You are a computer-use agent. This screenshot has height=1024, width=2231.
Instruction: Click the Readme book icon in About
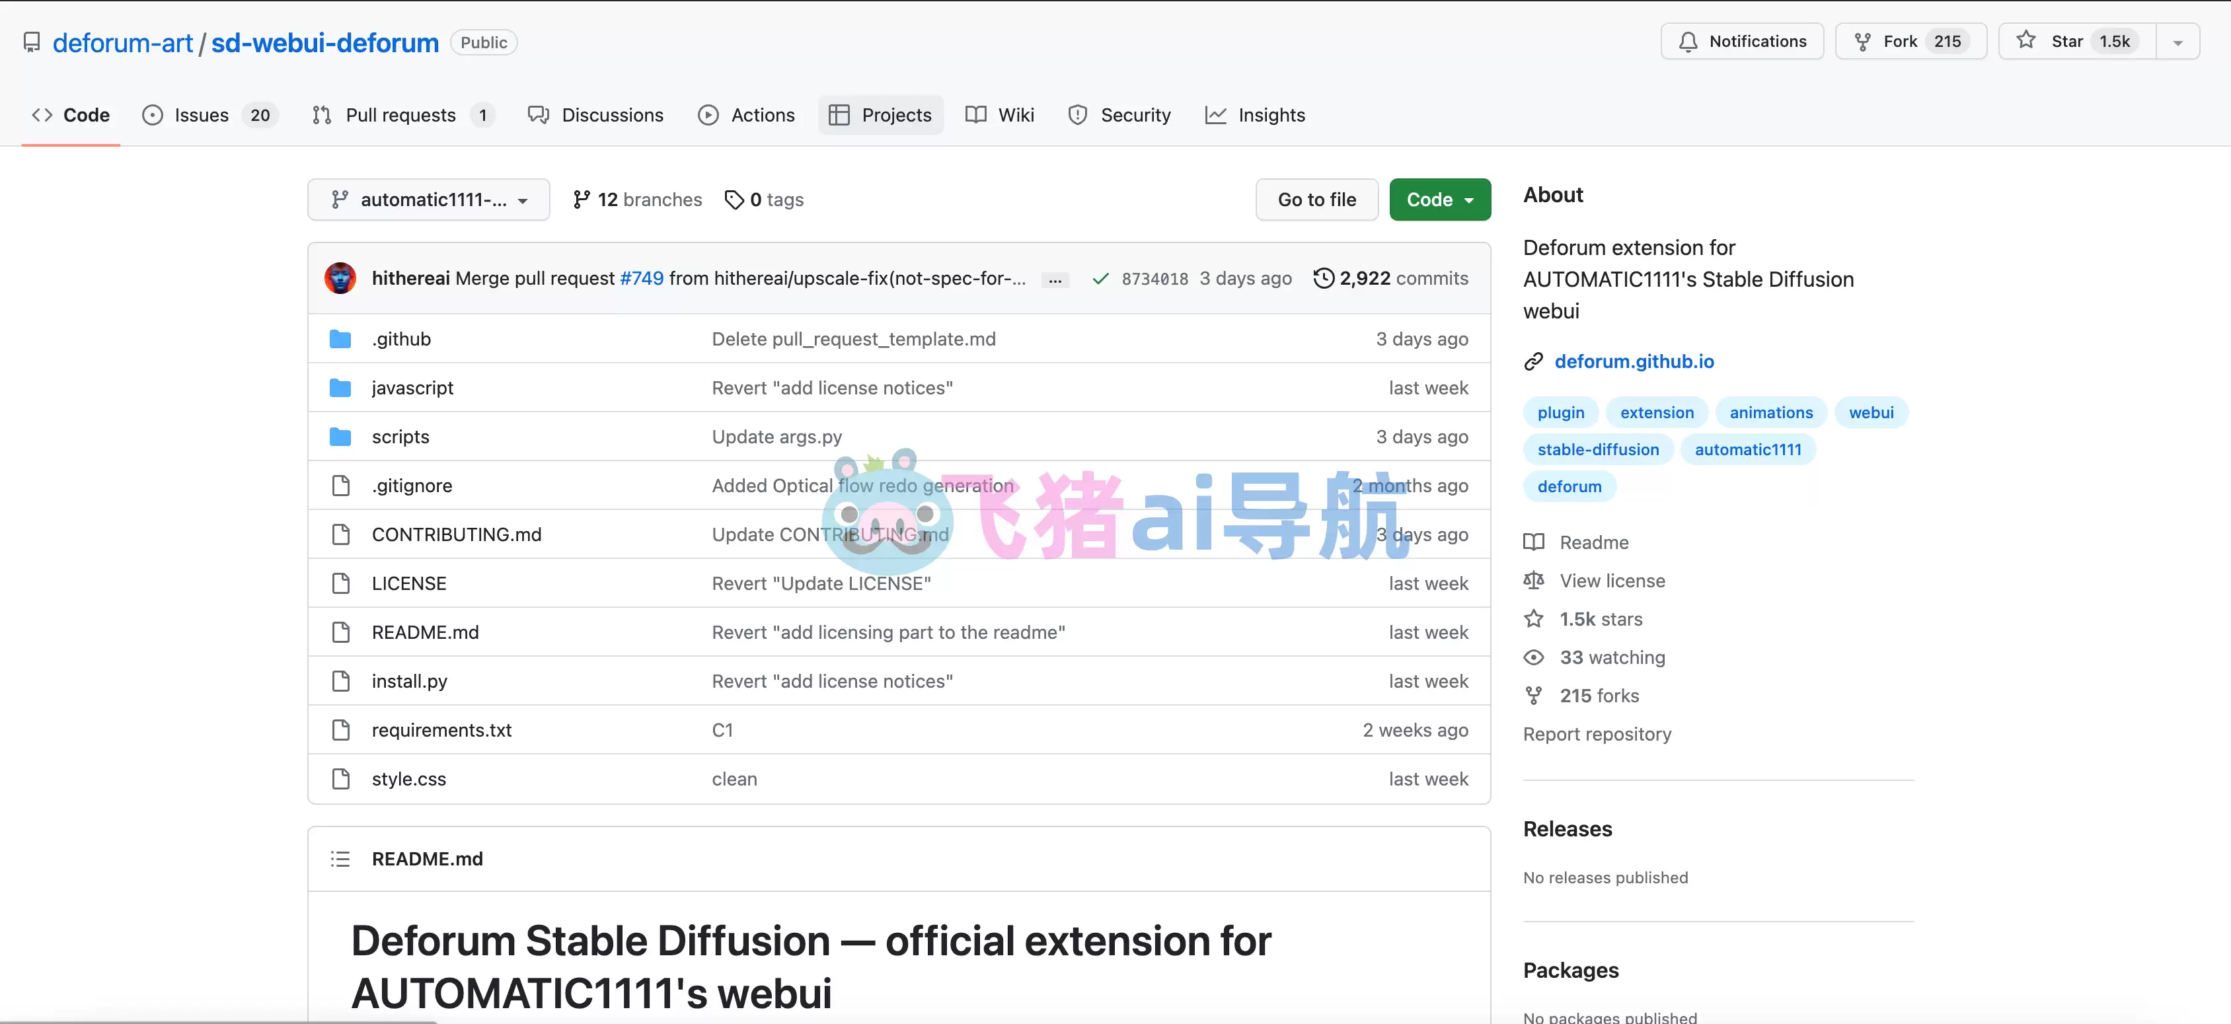pyautogui.click(x=1533, y=543)
